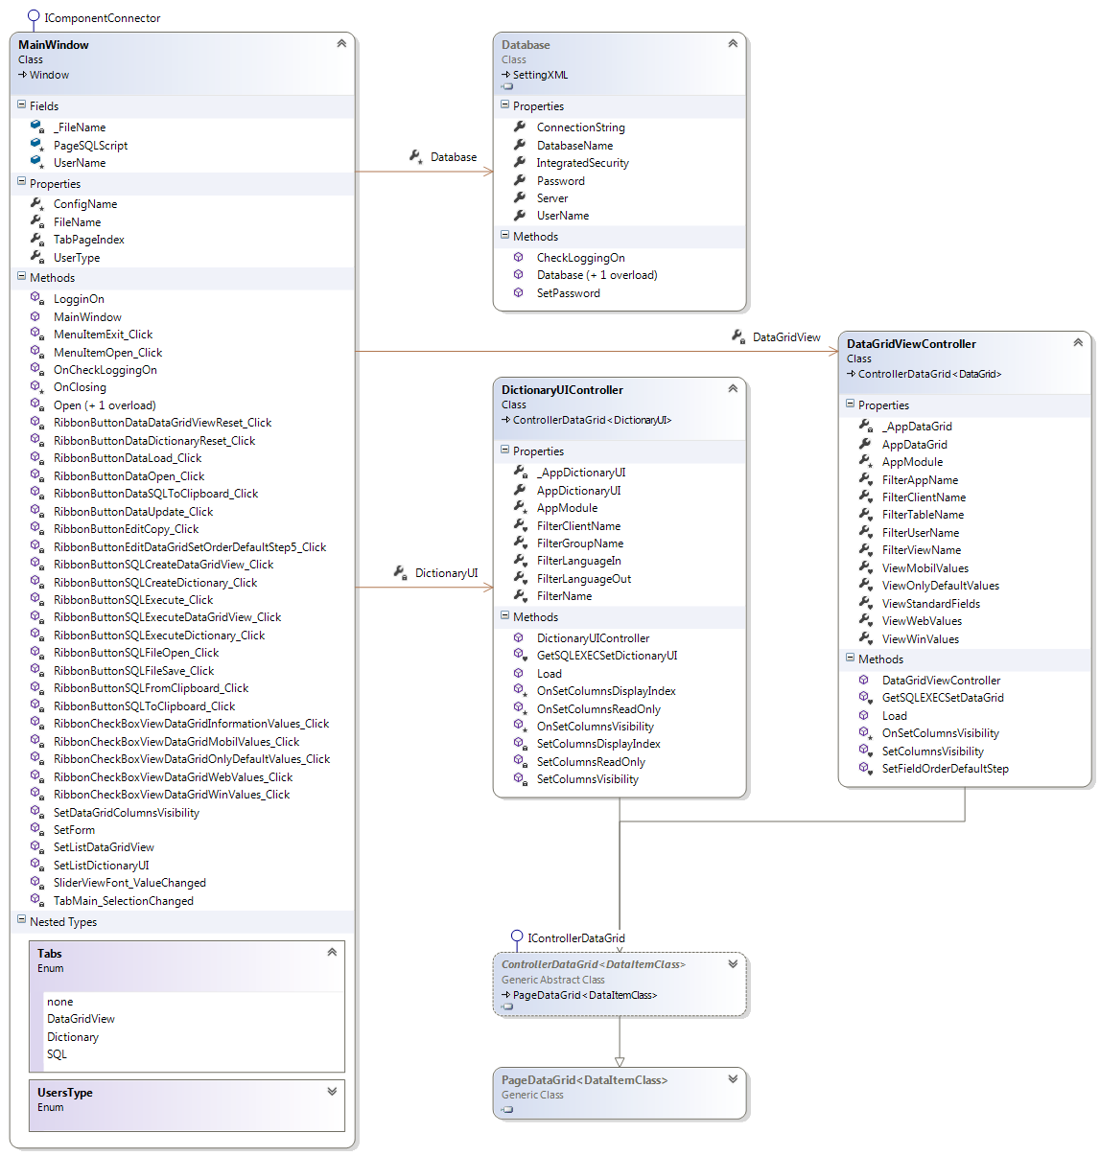Expand the UsersType enum chevron
1100x1156 pixels.
332,1091
